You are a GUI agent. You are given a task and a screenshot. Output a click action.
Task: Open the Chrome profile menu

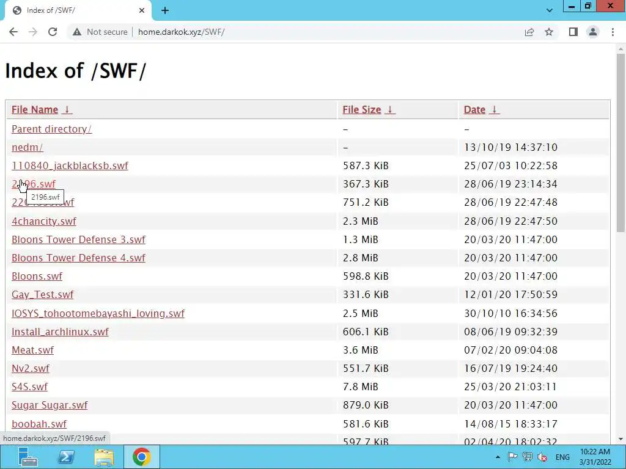593,32
